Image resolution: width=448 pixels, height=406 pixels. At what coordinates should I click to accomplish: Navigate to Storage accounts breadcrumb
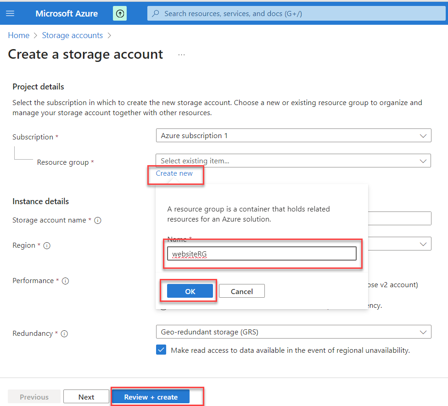pyautogui.click(x=72, y=35)
